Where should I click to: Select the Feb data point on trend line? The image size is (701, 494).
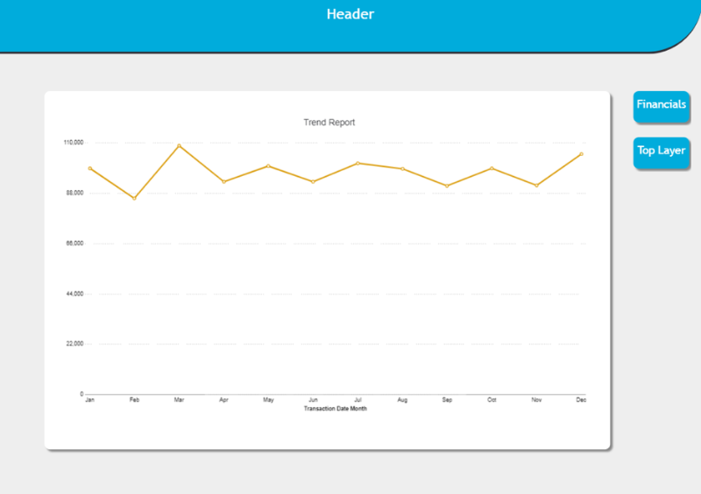point(134,198)
